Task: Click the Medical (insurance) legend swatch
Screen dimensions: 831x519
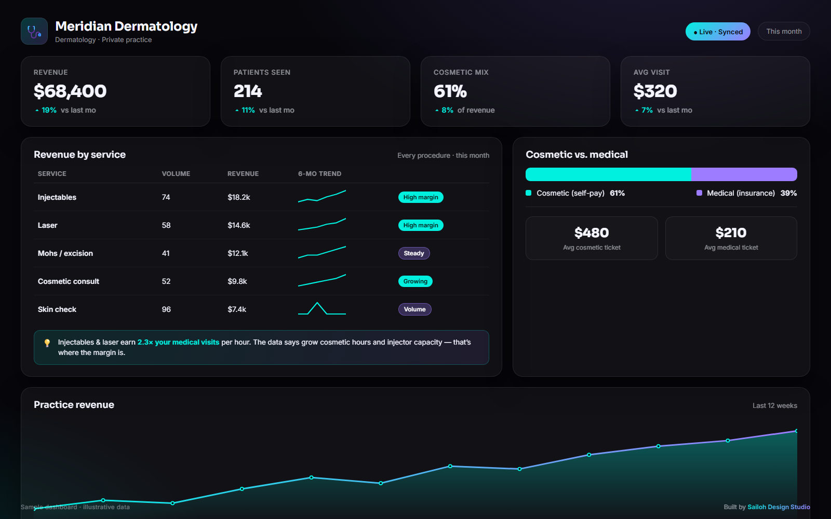Action: tap(699, 193)
